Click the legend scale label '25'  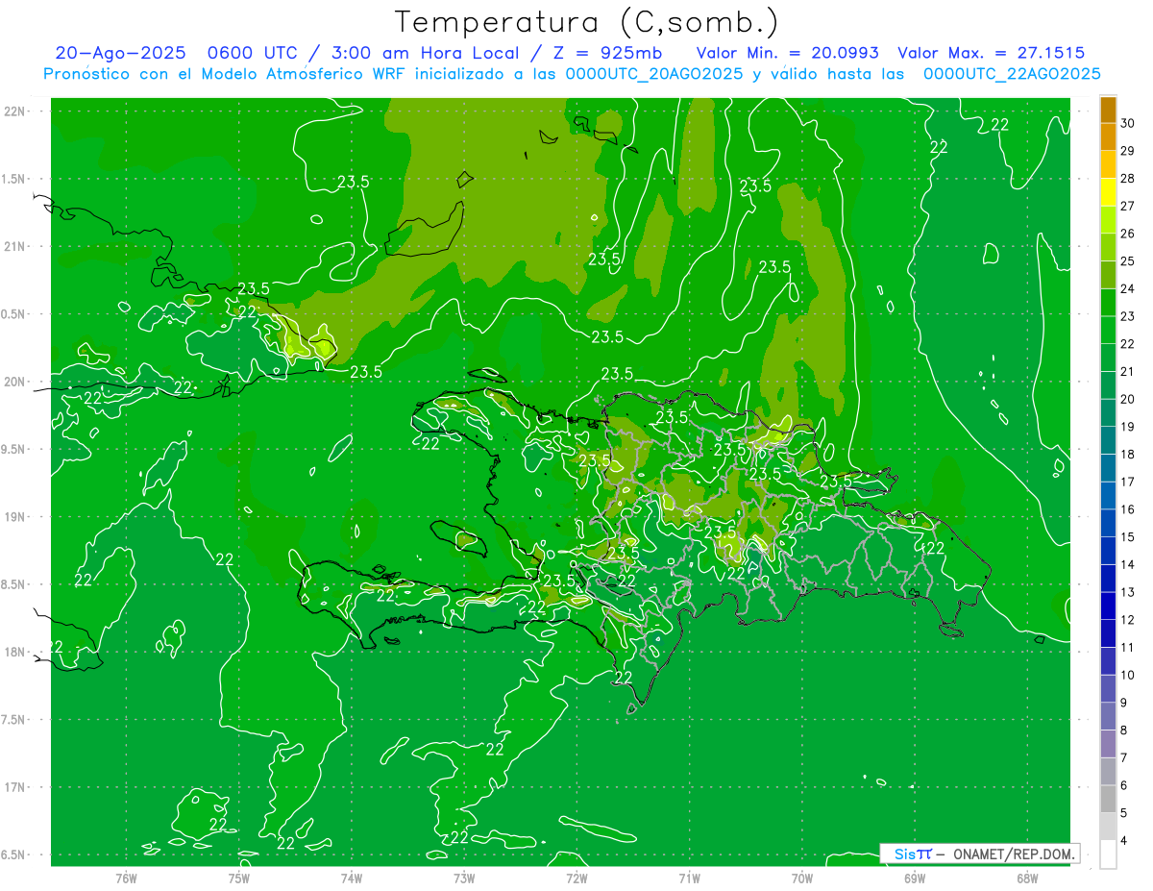pyautogui.click(x=1127, y=260)
